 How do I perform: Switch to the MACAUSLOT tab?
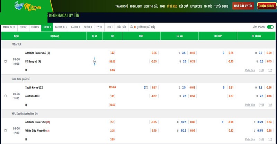tap(9, 27)
